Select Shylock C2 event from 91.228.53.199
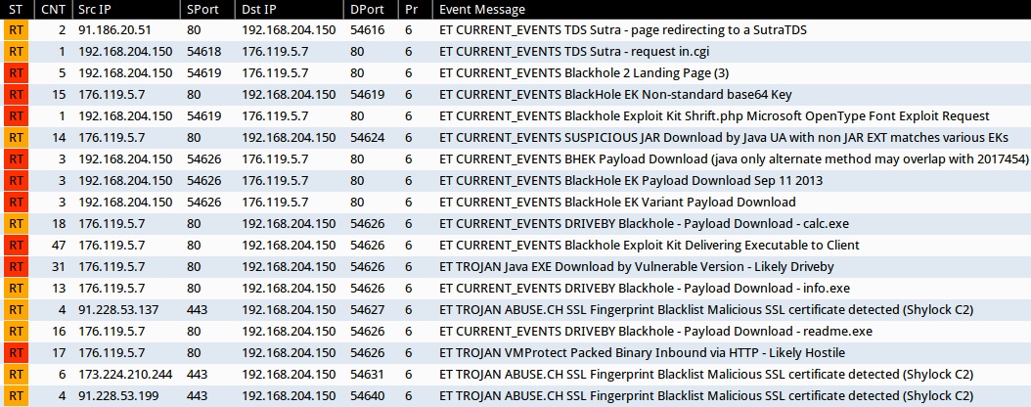 (x=706, y=396)
